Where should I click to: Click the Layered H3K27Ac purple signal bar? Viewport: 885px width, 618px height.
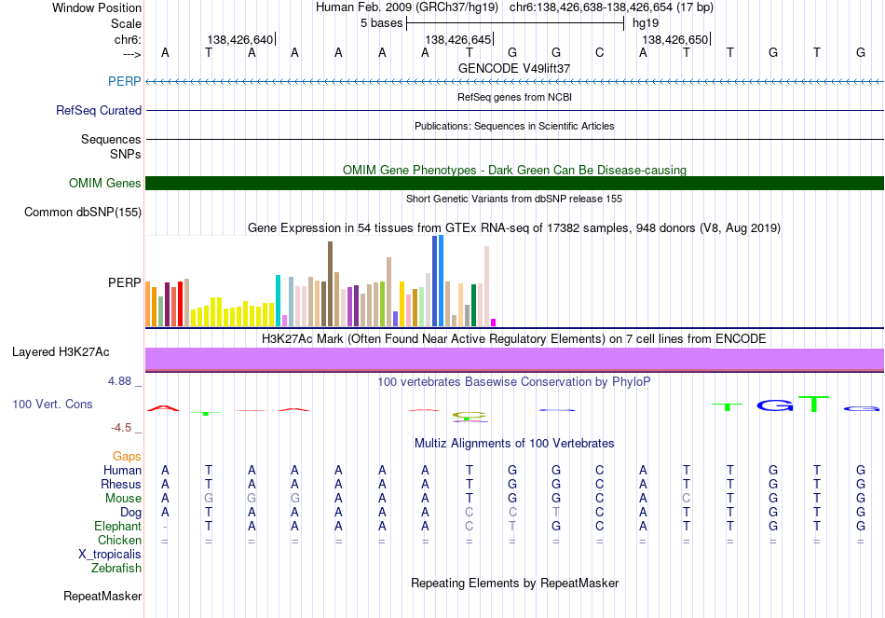click(514, 359)
